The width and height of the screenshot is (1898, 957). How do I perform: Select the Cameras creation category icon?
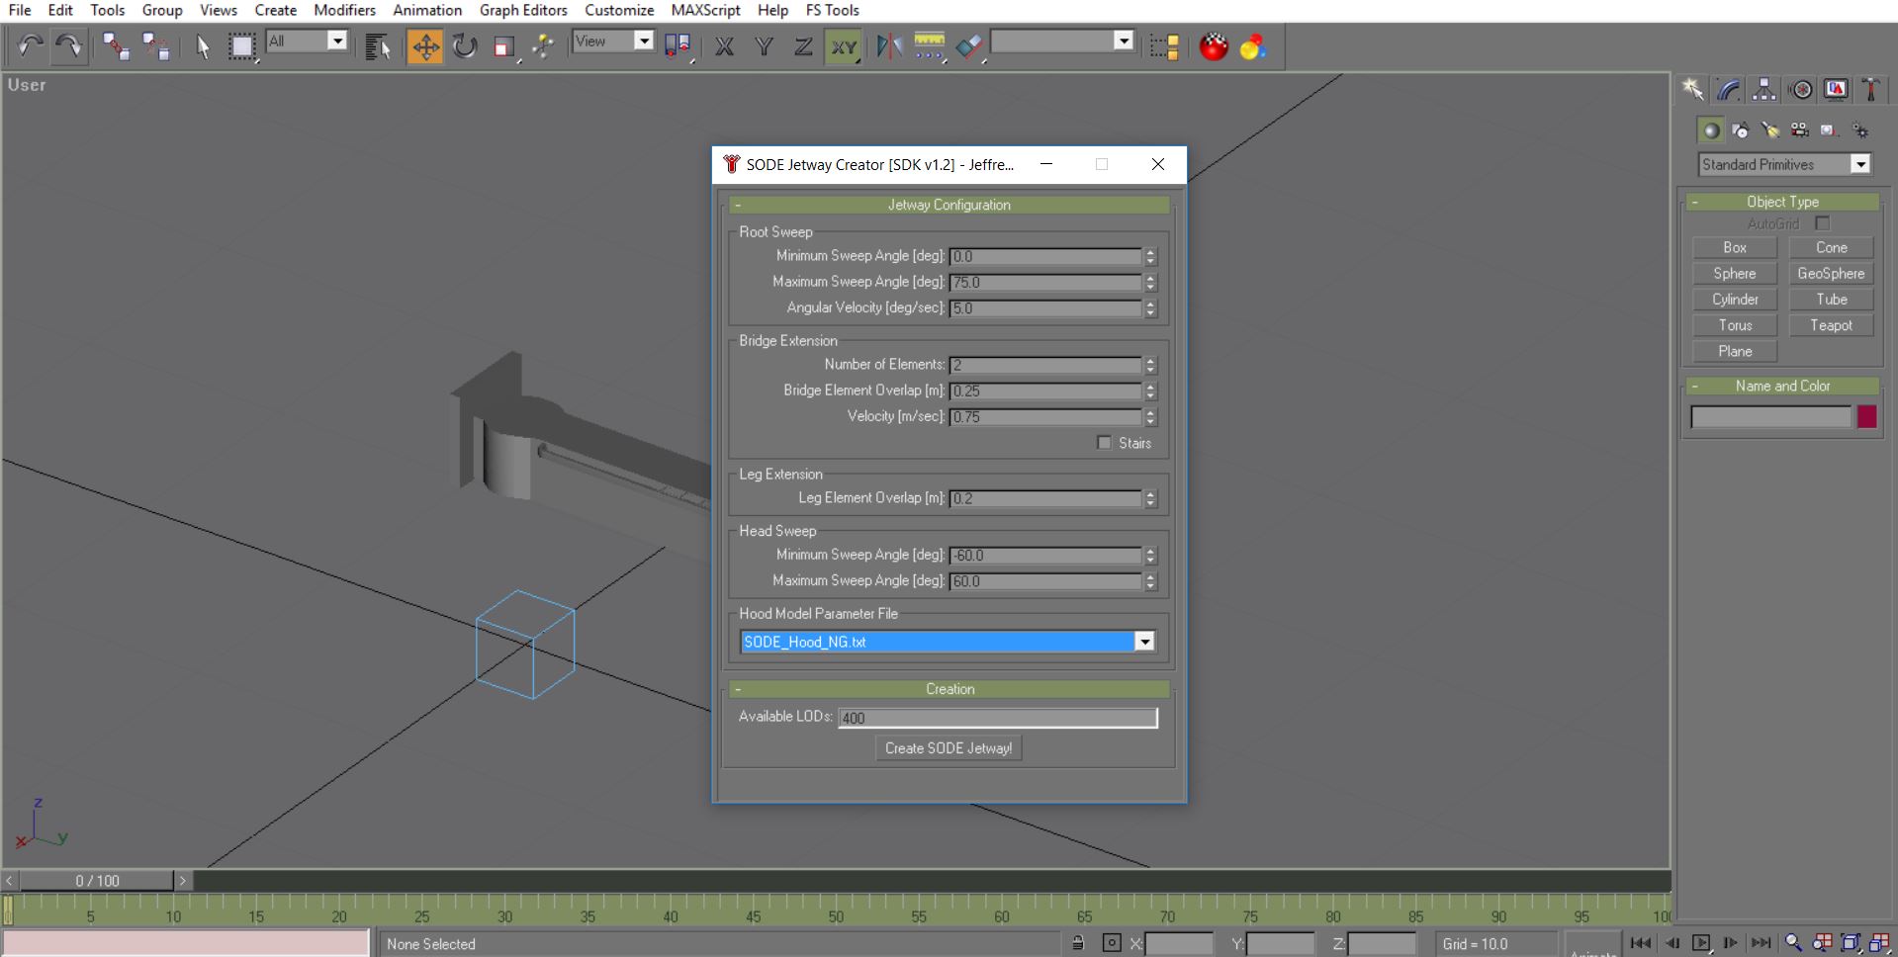click(x=1799, y=130)
